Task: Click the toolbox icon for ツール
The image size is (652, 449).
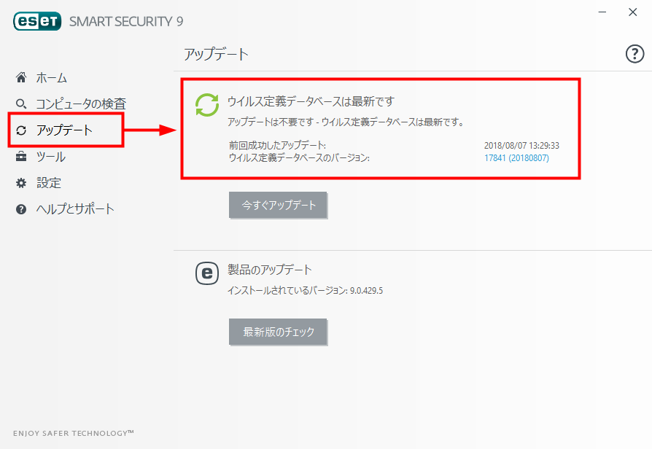Action: coord(21,157)
